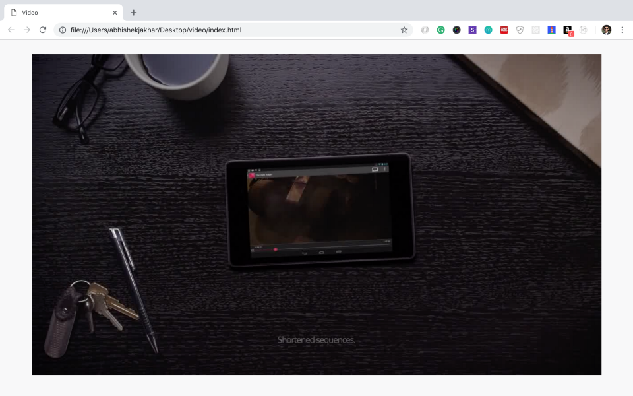Screen dimensions: 633x396
Task: Click the purple S extension icon
Action: 472,30
